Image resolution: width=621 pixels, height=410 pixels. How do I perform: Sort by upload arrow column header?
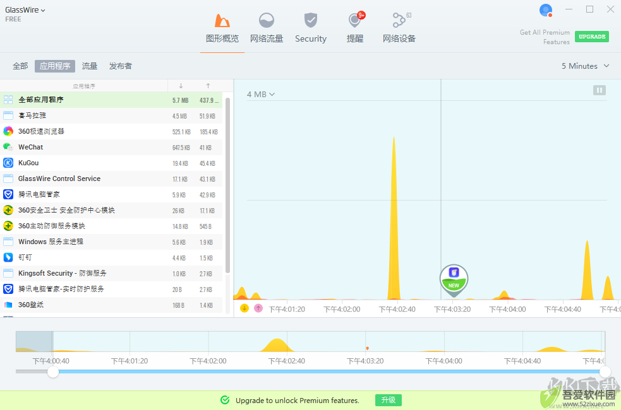pyautogui.click(x=208, y=86)
